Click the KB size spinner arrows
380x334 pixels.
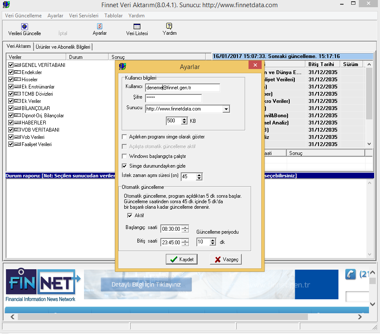[184, 121]
